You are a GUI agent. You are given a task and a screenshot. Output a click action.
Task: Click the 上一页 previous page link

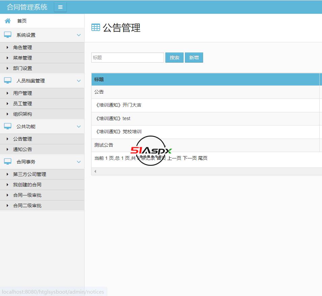[x=174, y=158]
